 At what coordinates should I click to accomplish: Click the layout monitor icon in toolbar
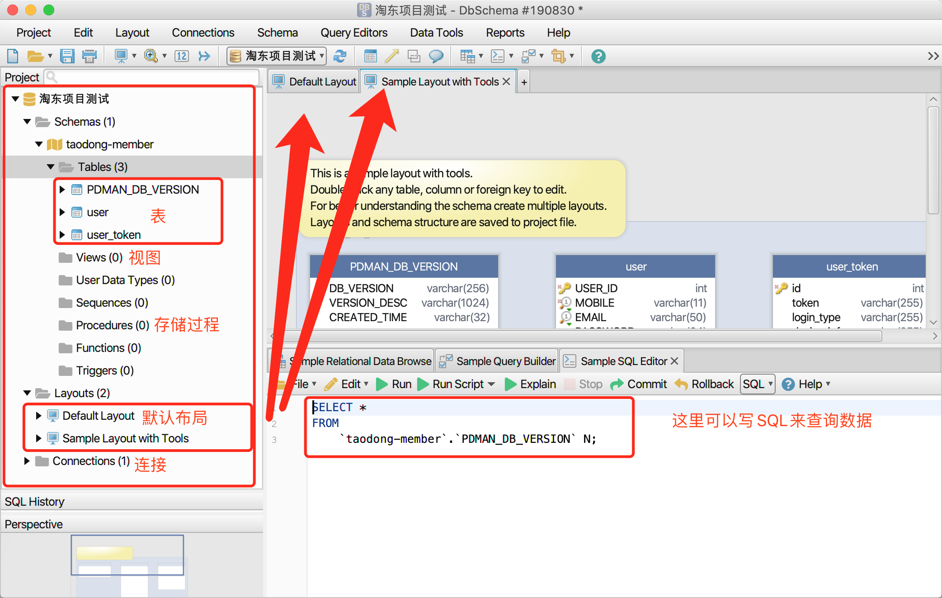(121, 56)
